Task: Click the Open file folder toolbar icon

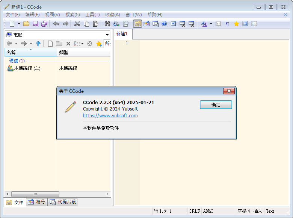Action: (x=26, y=24)
